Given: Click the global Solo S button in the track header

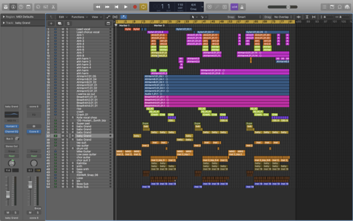Looking at the screenshot, I should click(68, 23).
